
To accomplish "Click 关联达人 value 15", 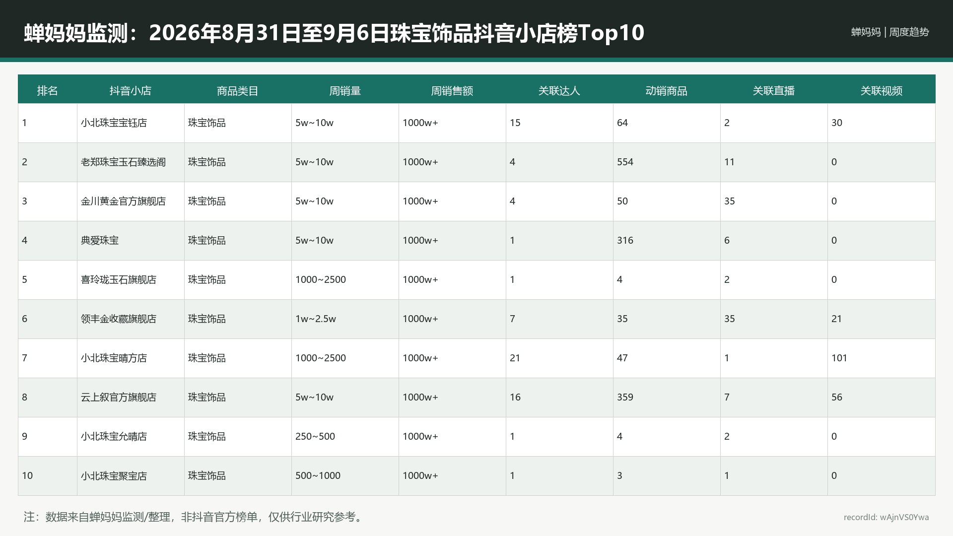I will (x=515, y=123).
